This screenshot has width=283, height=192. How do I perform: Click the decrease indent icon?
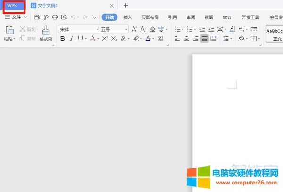point(201,29)
